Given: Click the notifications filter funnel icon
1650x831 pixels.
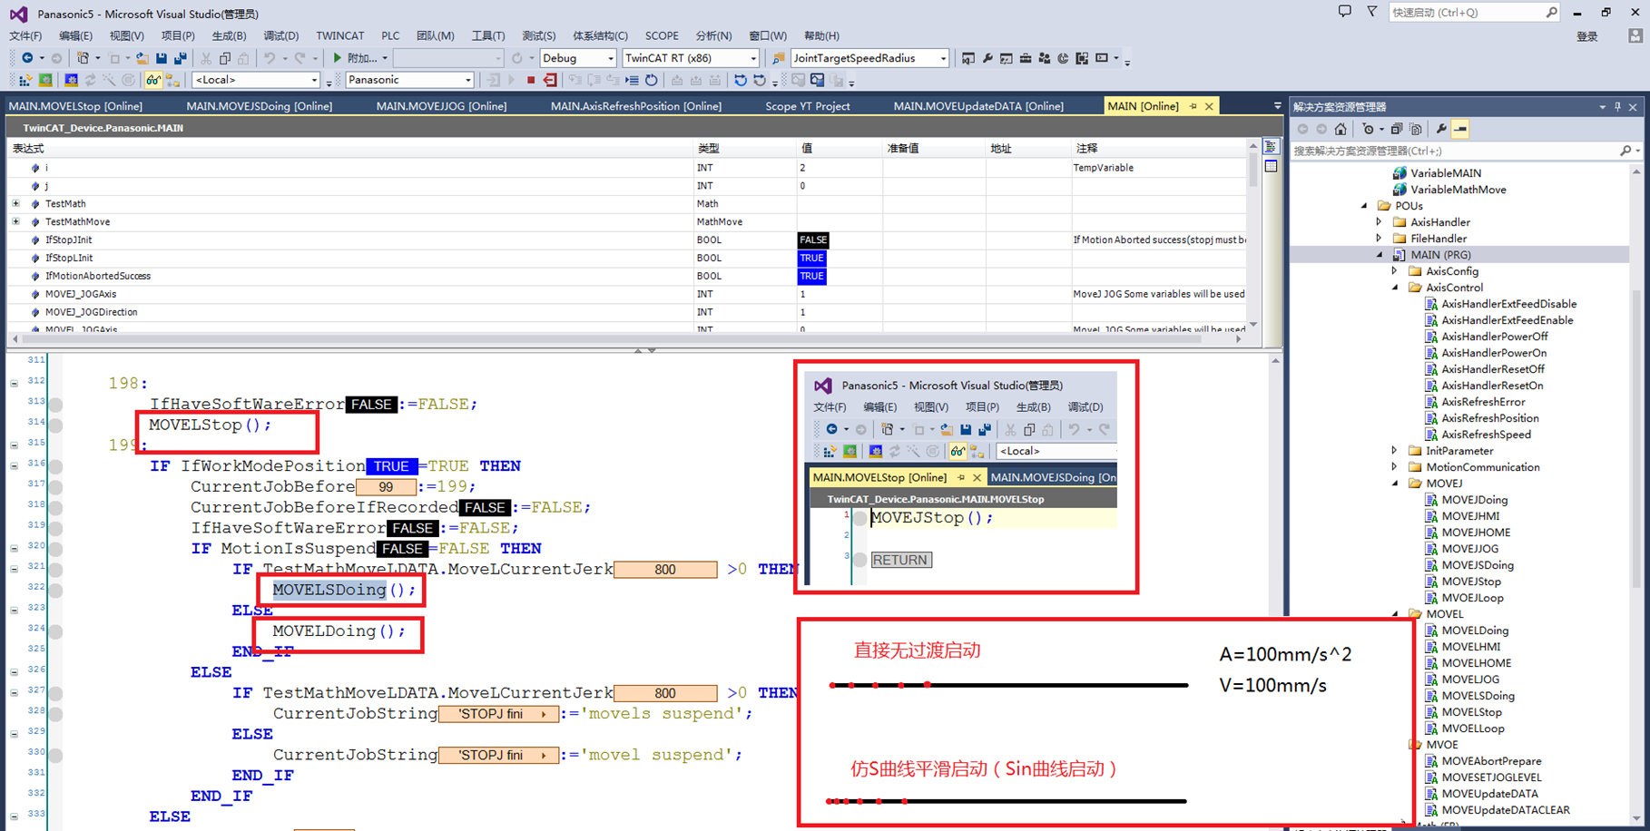Looking at the screenshot, I should point(1371,12).
